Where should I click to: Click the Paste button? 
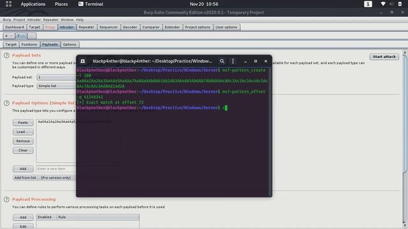[x=23, y=123]
